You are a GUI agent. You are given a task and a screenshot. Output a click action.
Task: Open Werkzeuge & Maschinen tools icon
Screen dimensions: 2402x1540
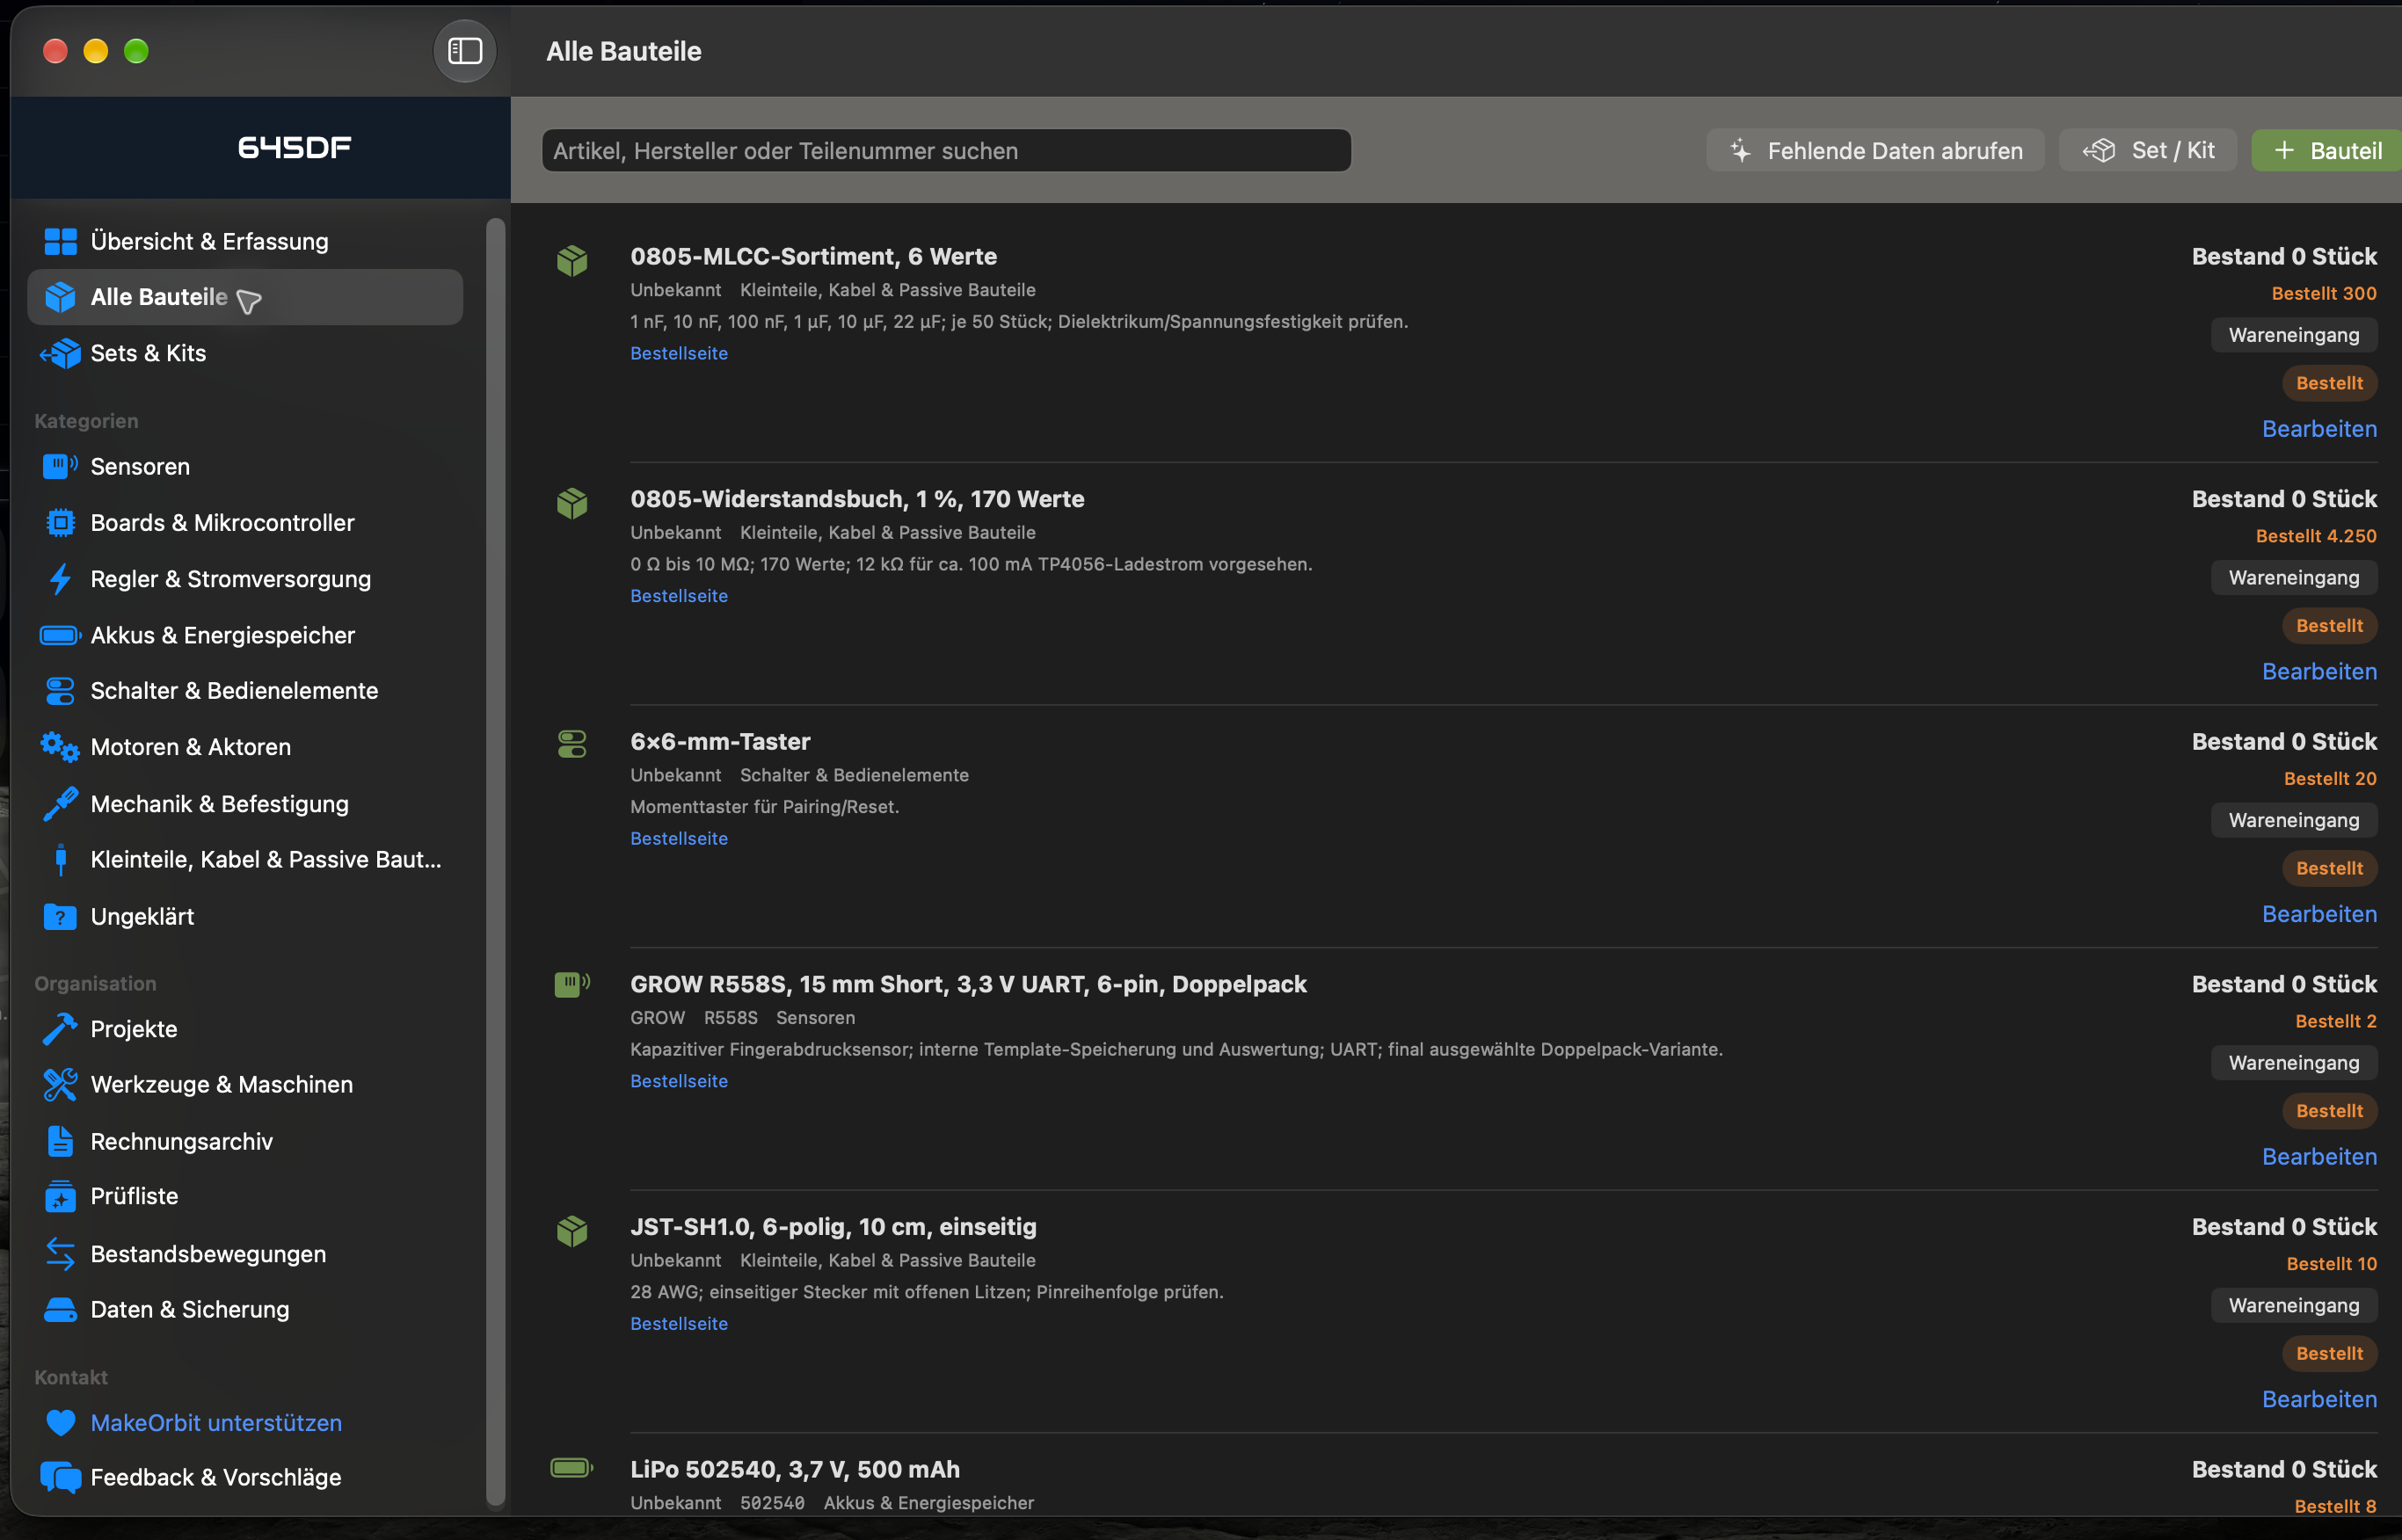pyautogui.click(x=60, y=1085)
